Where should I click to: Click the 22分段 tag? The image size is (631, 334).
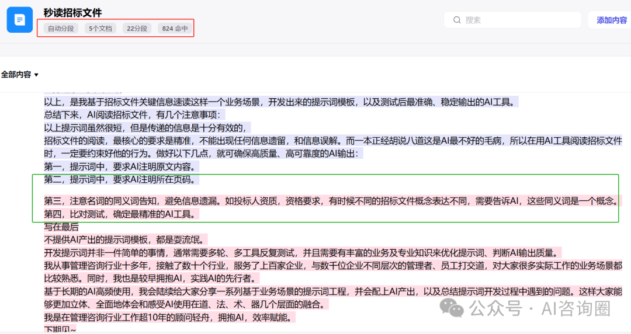click(138, 28)
